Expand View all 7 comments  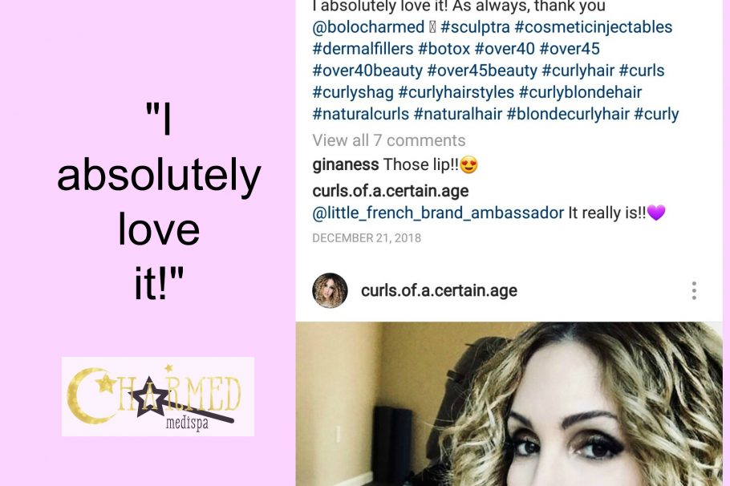point(389,140)
